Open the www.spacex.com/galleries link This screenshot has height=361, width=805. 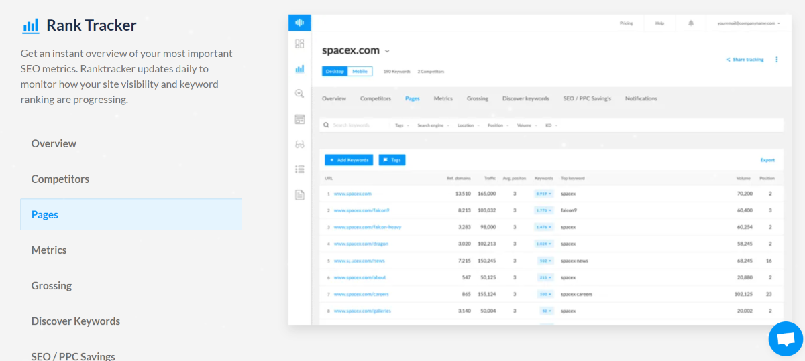tap(362, 311)
